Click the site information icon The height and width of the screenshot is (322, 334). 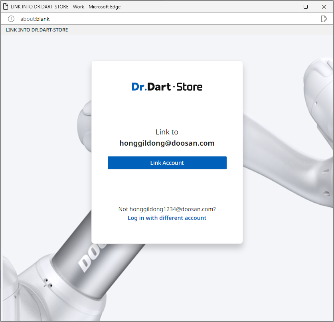click(x=11, y=19)
